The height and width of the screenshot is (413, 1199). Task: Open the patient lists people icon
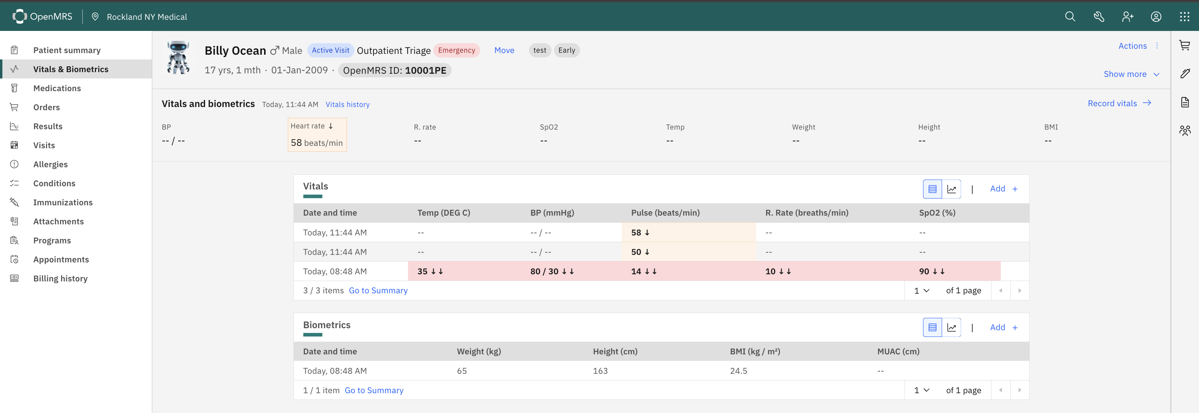[x=1185, y=131]
